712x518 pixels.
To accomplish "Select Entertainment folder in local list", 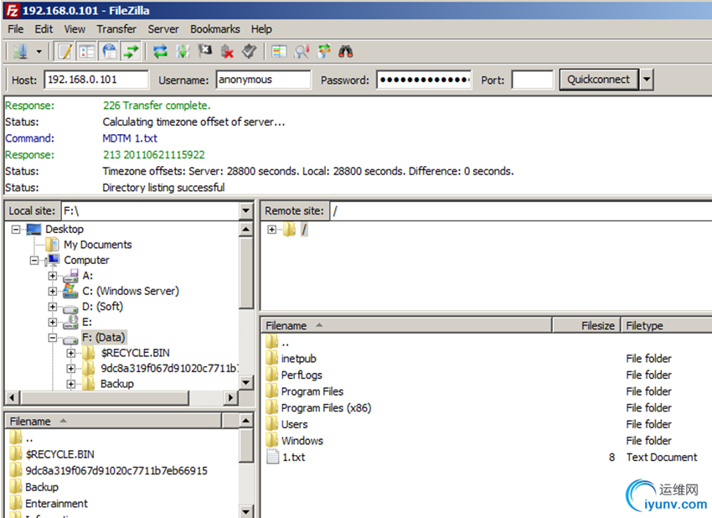I will click(56, 504).
